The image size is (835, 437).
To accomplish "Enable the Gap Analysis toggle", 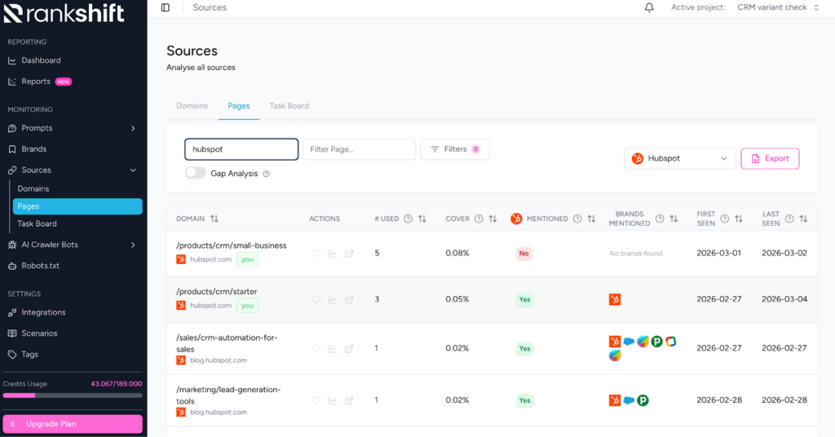I will [x=196, y=173].
